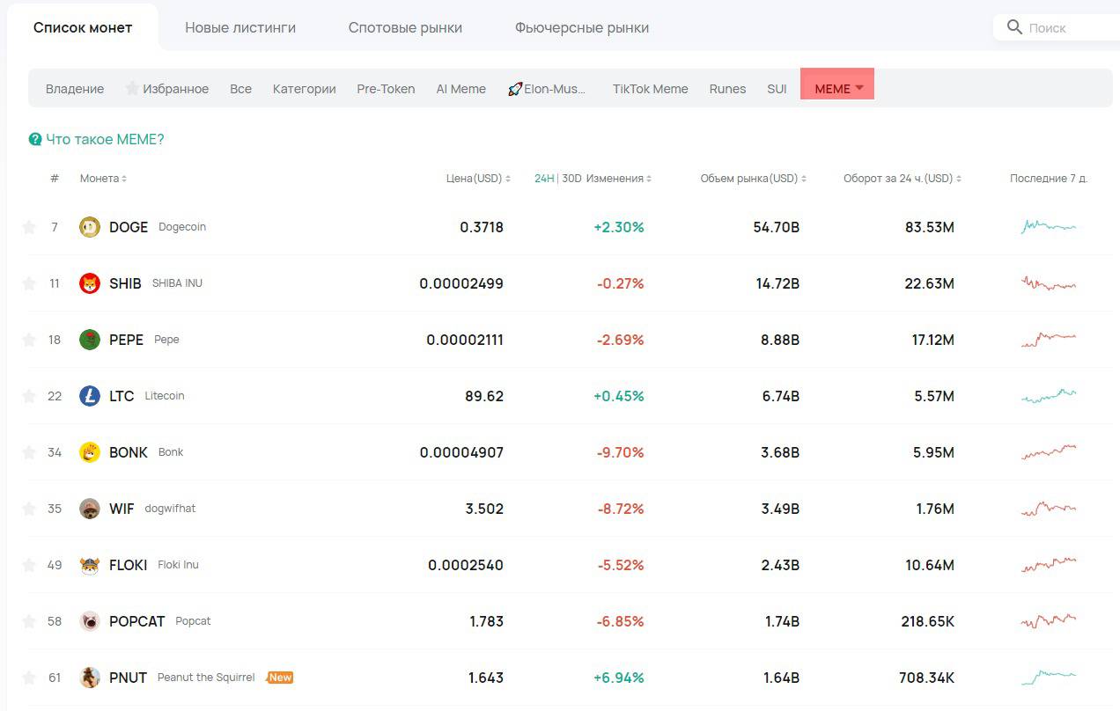Click the dogwifhat coin logo

click(x=90, y=509)
